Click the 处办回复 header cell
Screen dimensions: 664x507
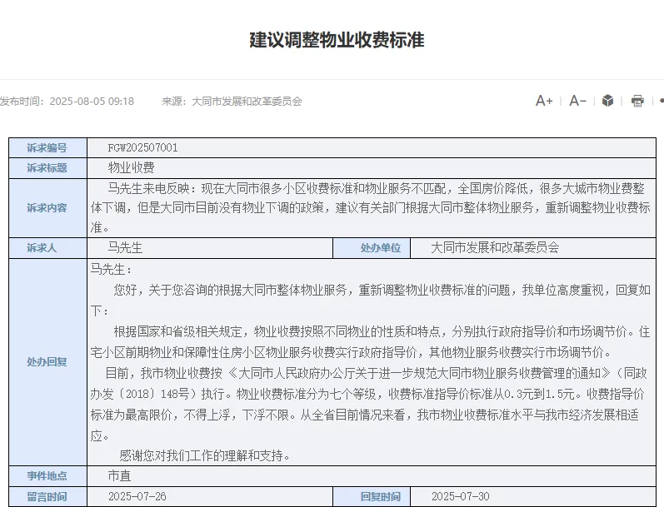[47, 362]
